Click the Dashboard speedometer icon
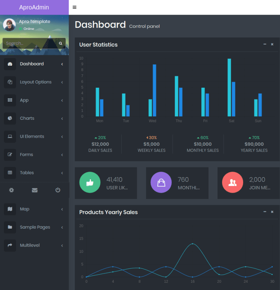Screen dimensions: 280x290 pyautogui.click(x=10, y=64)
